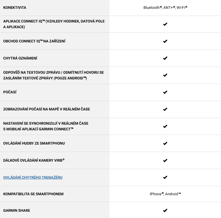Click checkmark for Zobrazování počasí na mapě
Image resolution: width=221 pixels, height=218 pixels.
click(165, 109)
